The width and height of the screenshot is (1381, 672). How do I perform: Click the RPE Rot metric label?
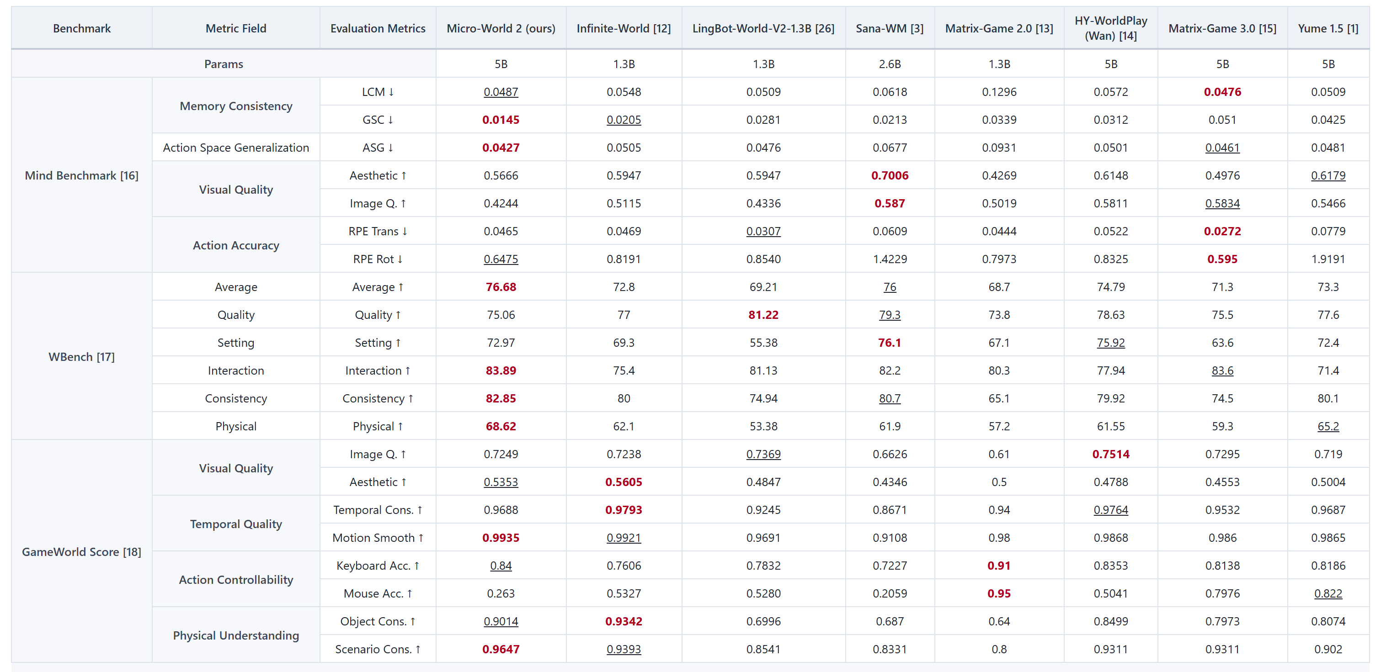click(378, 259)
